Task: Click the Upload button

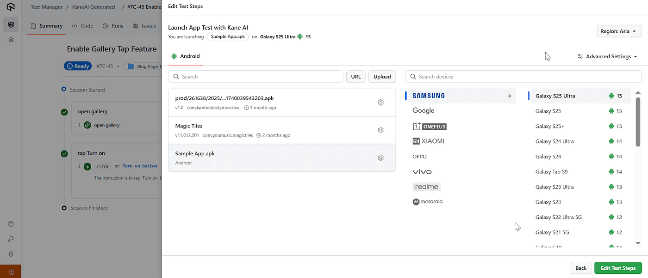Action: pos(382,77)
